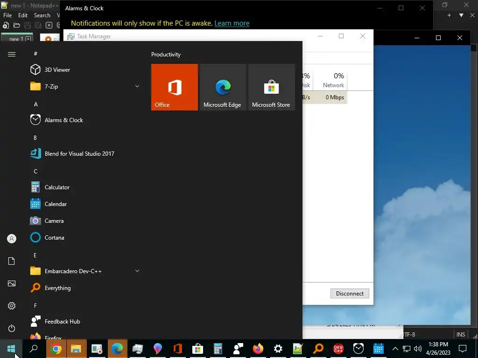This screenshot has width=478, height=358.
Task: Open the Calendar taskbar icon
Action: click(x=378, y=349)
